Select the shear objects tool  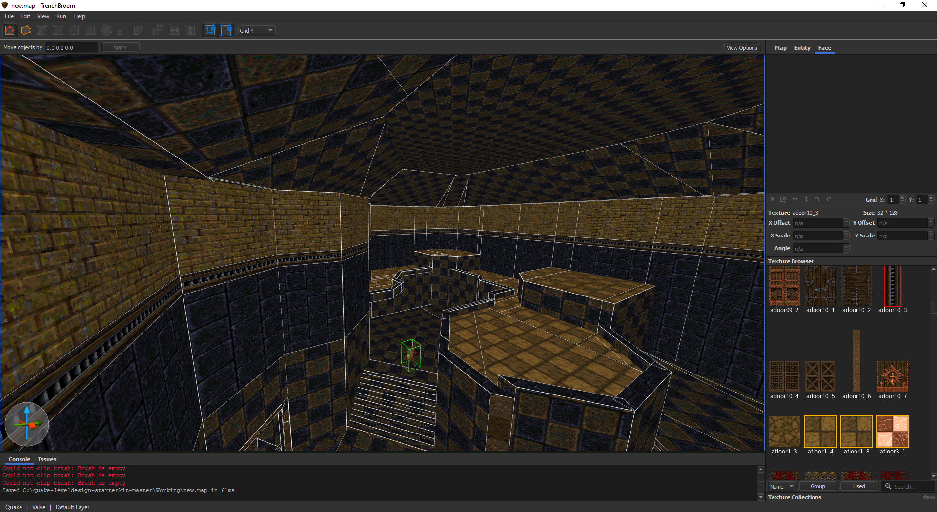coord(138,30)
